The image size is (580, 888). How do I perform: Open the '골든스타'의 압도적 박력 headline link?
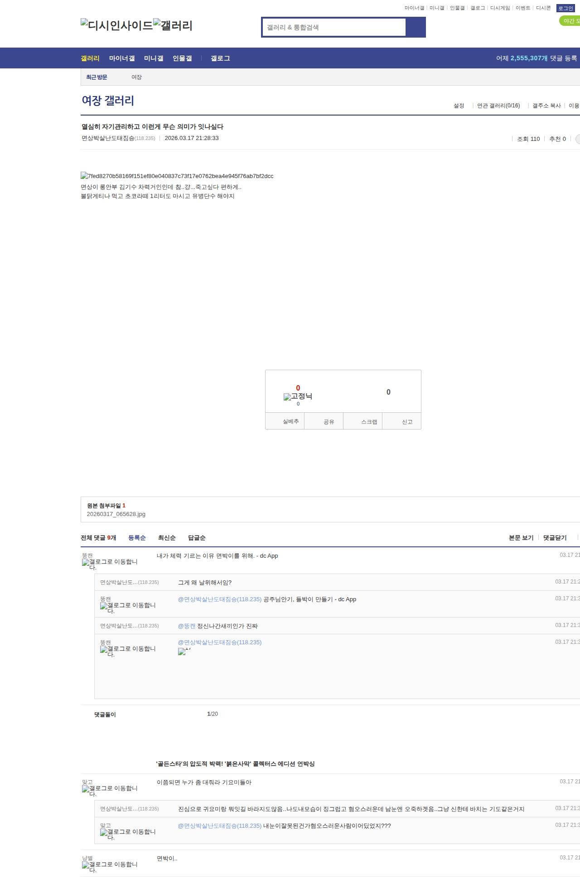[x=235, y=764]
